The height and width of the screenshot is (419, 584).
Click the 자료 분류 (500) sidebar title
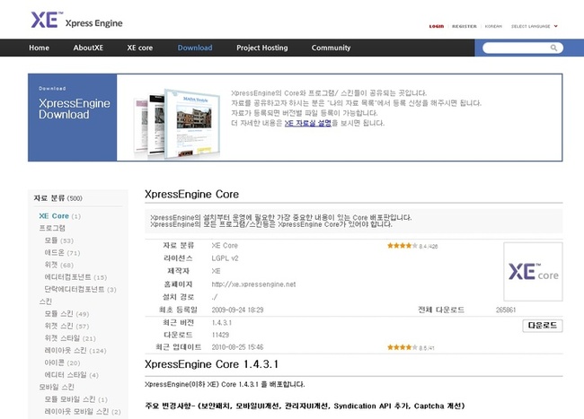coord(58,198)
